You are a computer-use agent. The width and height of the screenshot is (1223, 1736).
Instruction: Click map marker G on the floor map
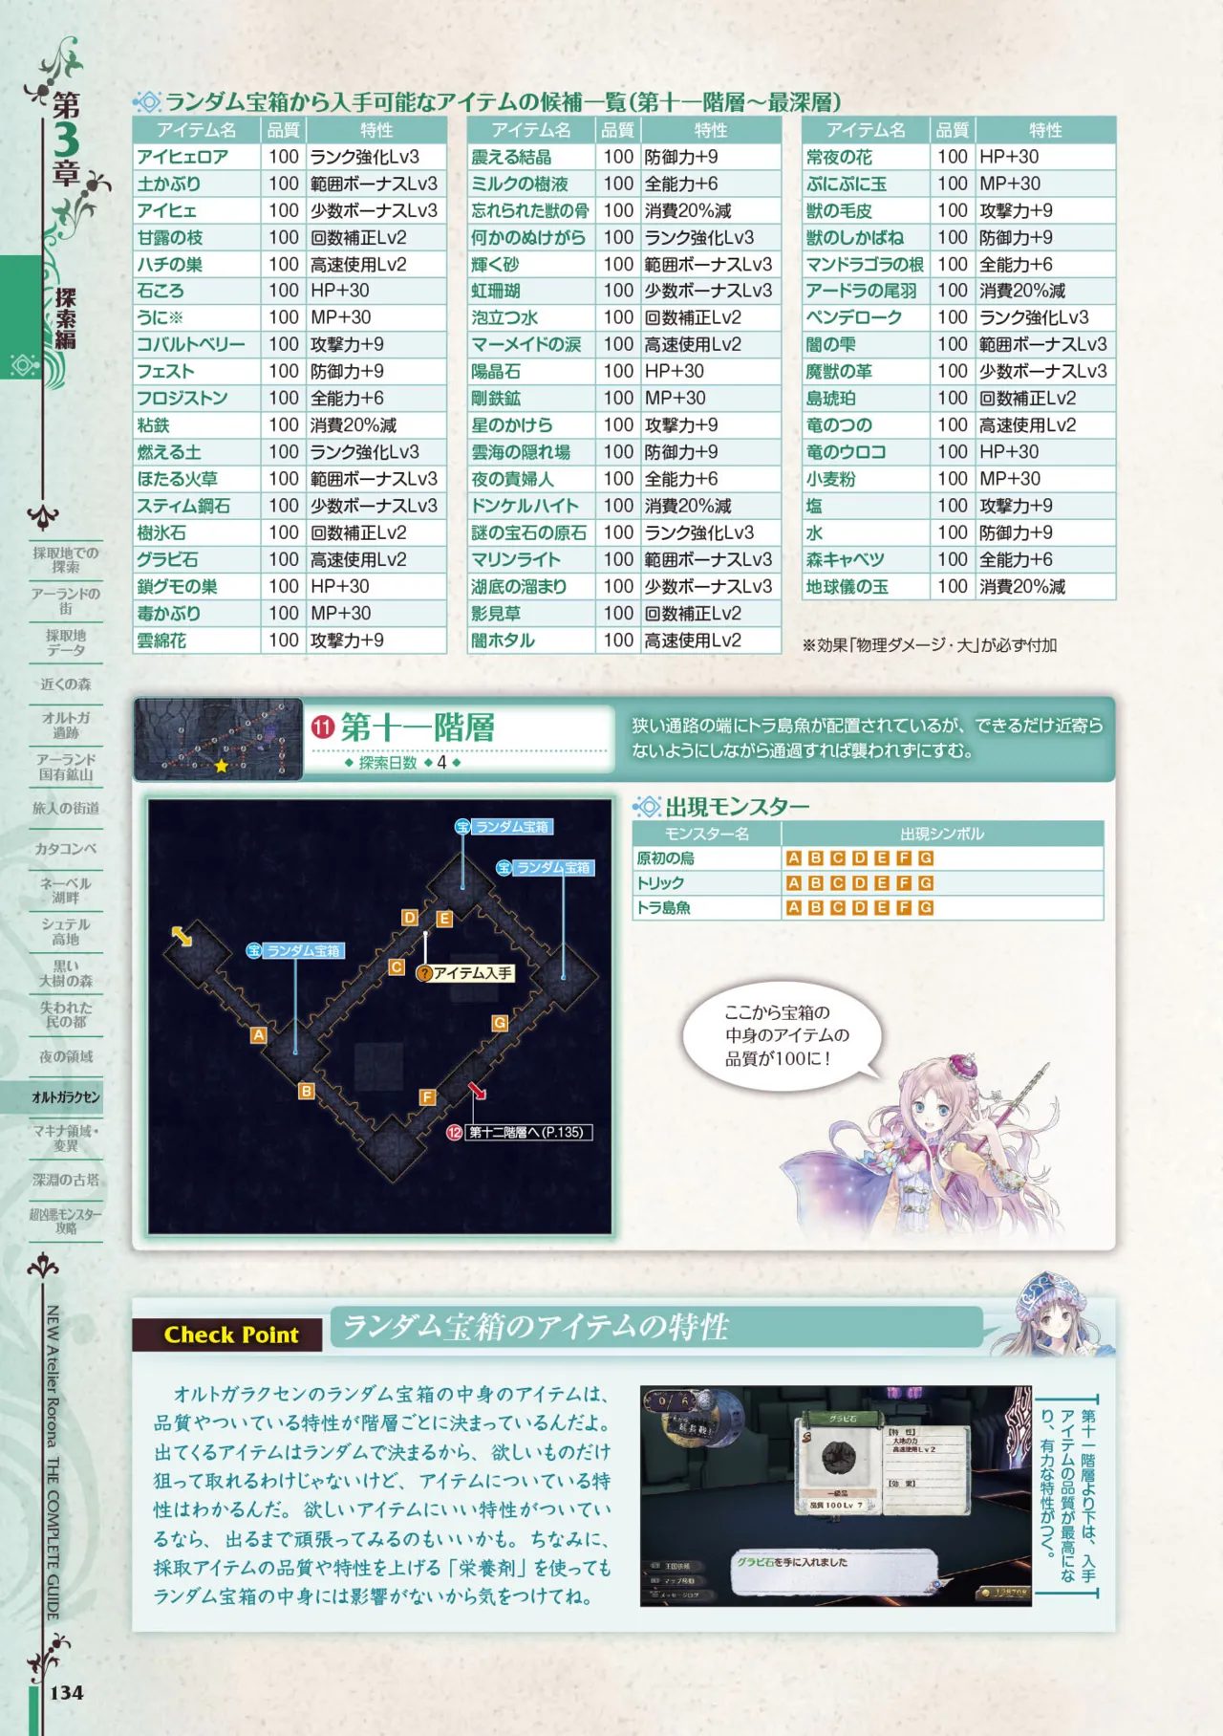[x=500, y=1023]
